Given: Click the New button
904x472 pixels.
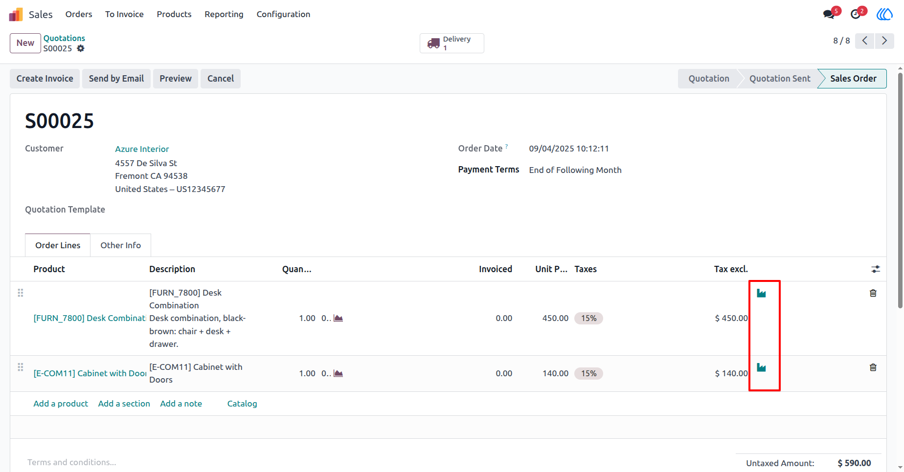Looking at the screenshot, I should coord(25,43).
